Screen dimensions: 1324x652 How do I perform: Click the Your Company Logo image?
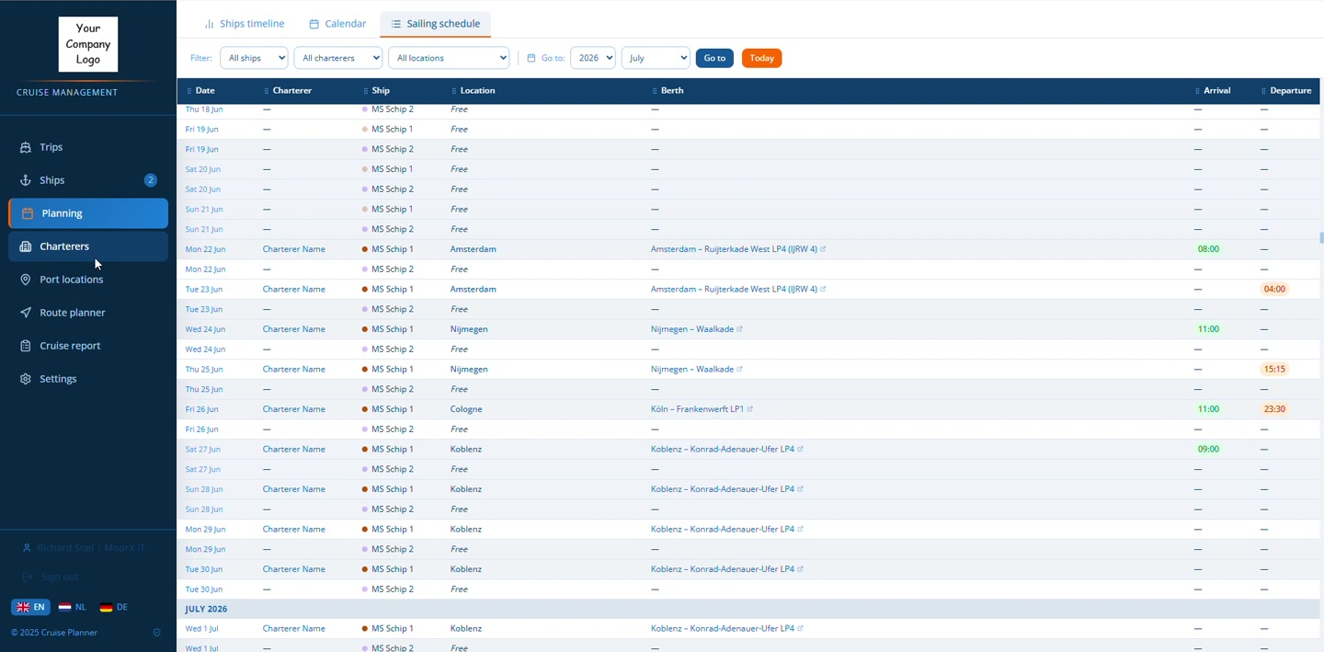(x=88, y=44)
